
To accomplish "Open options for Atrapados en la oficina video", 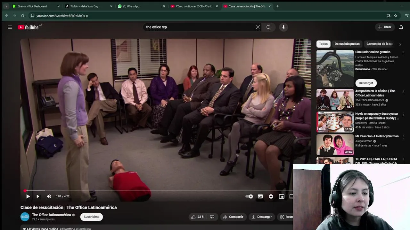I will click(404, 92).
